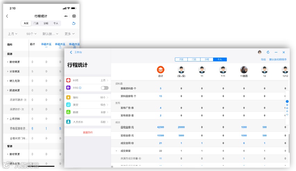
Task: Click the total 应收业绩 value 42500
Action: [x=160, y=127]
